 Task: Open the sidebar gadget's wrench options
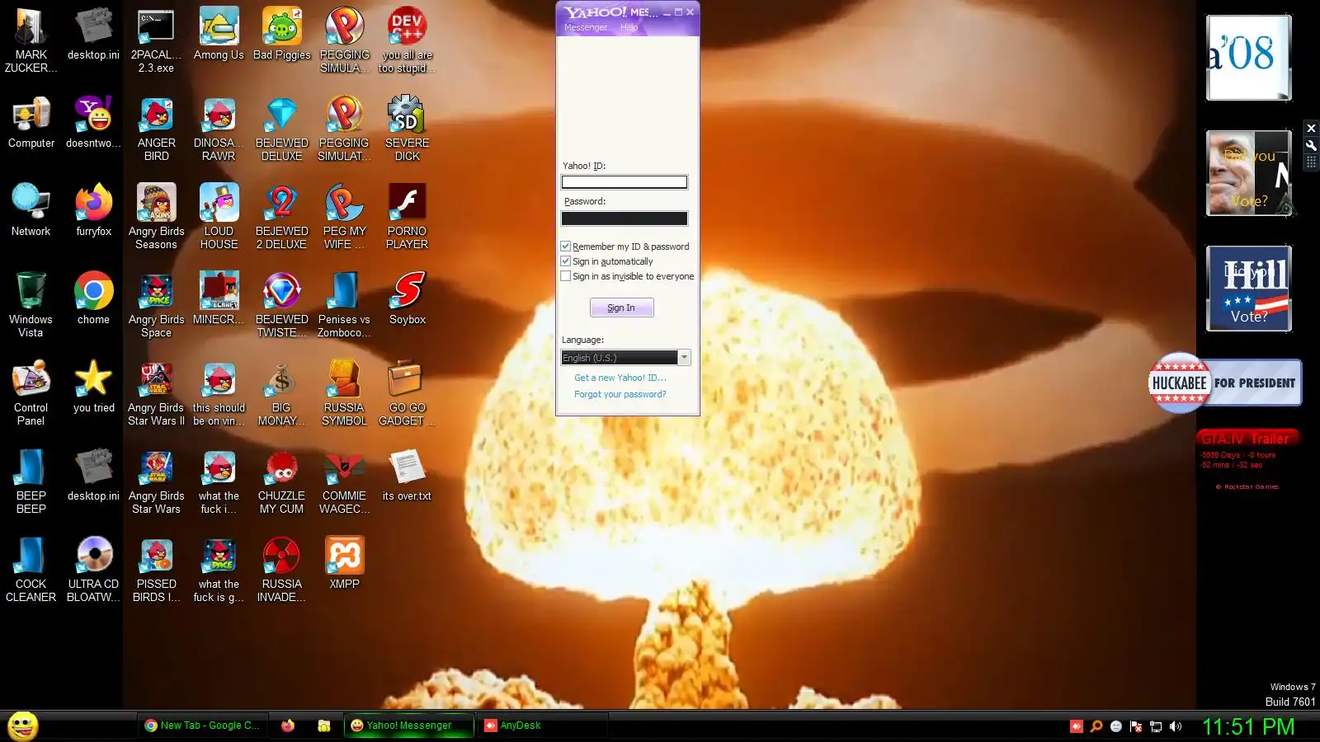1311,146
